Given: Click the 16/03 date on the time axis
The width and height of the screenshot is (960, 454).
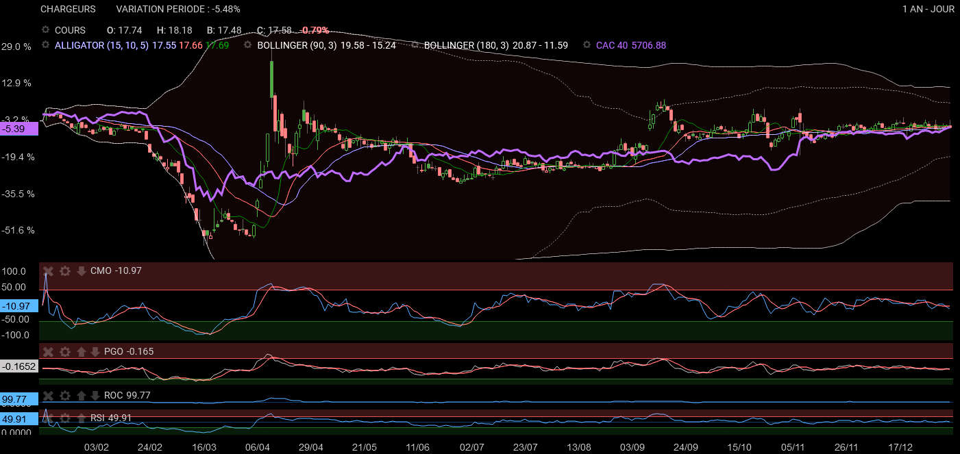Looking at the screenshot, I should click(204, 447).
